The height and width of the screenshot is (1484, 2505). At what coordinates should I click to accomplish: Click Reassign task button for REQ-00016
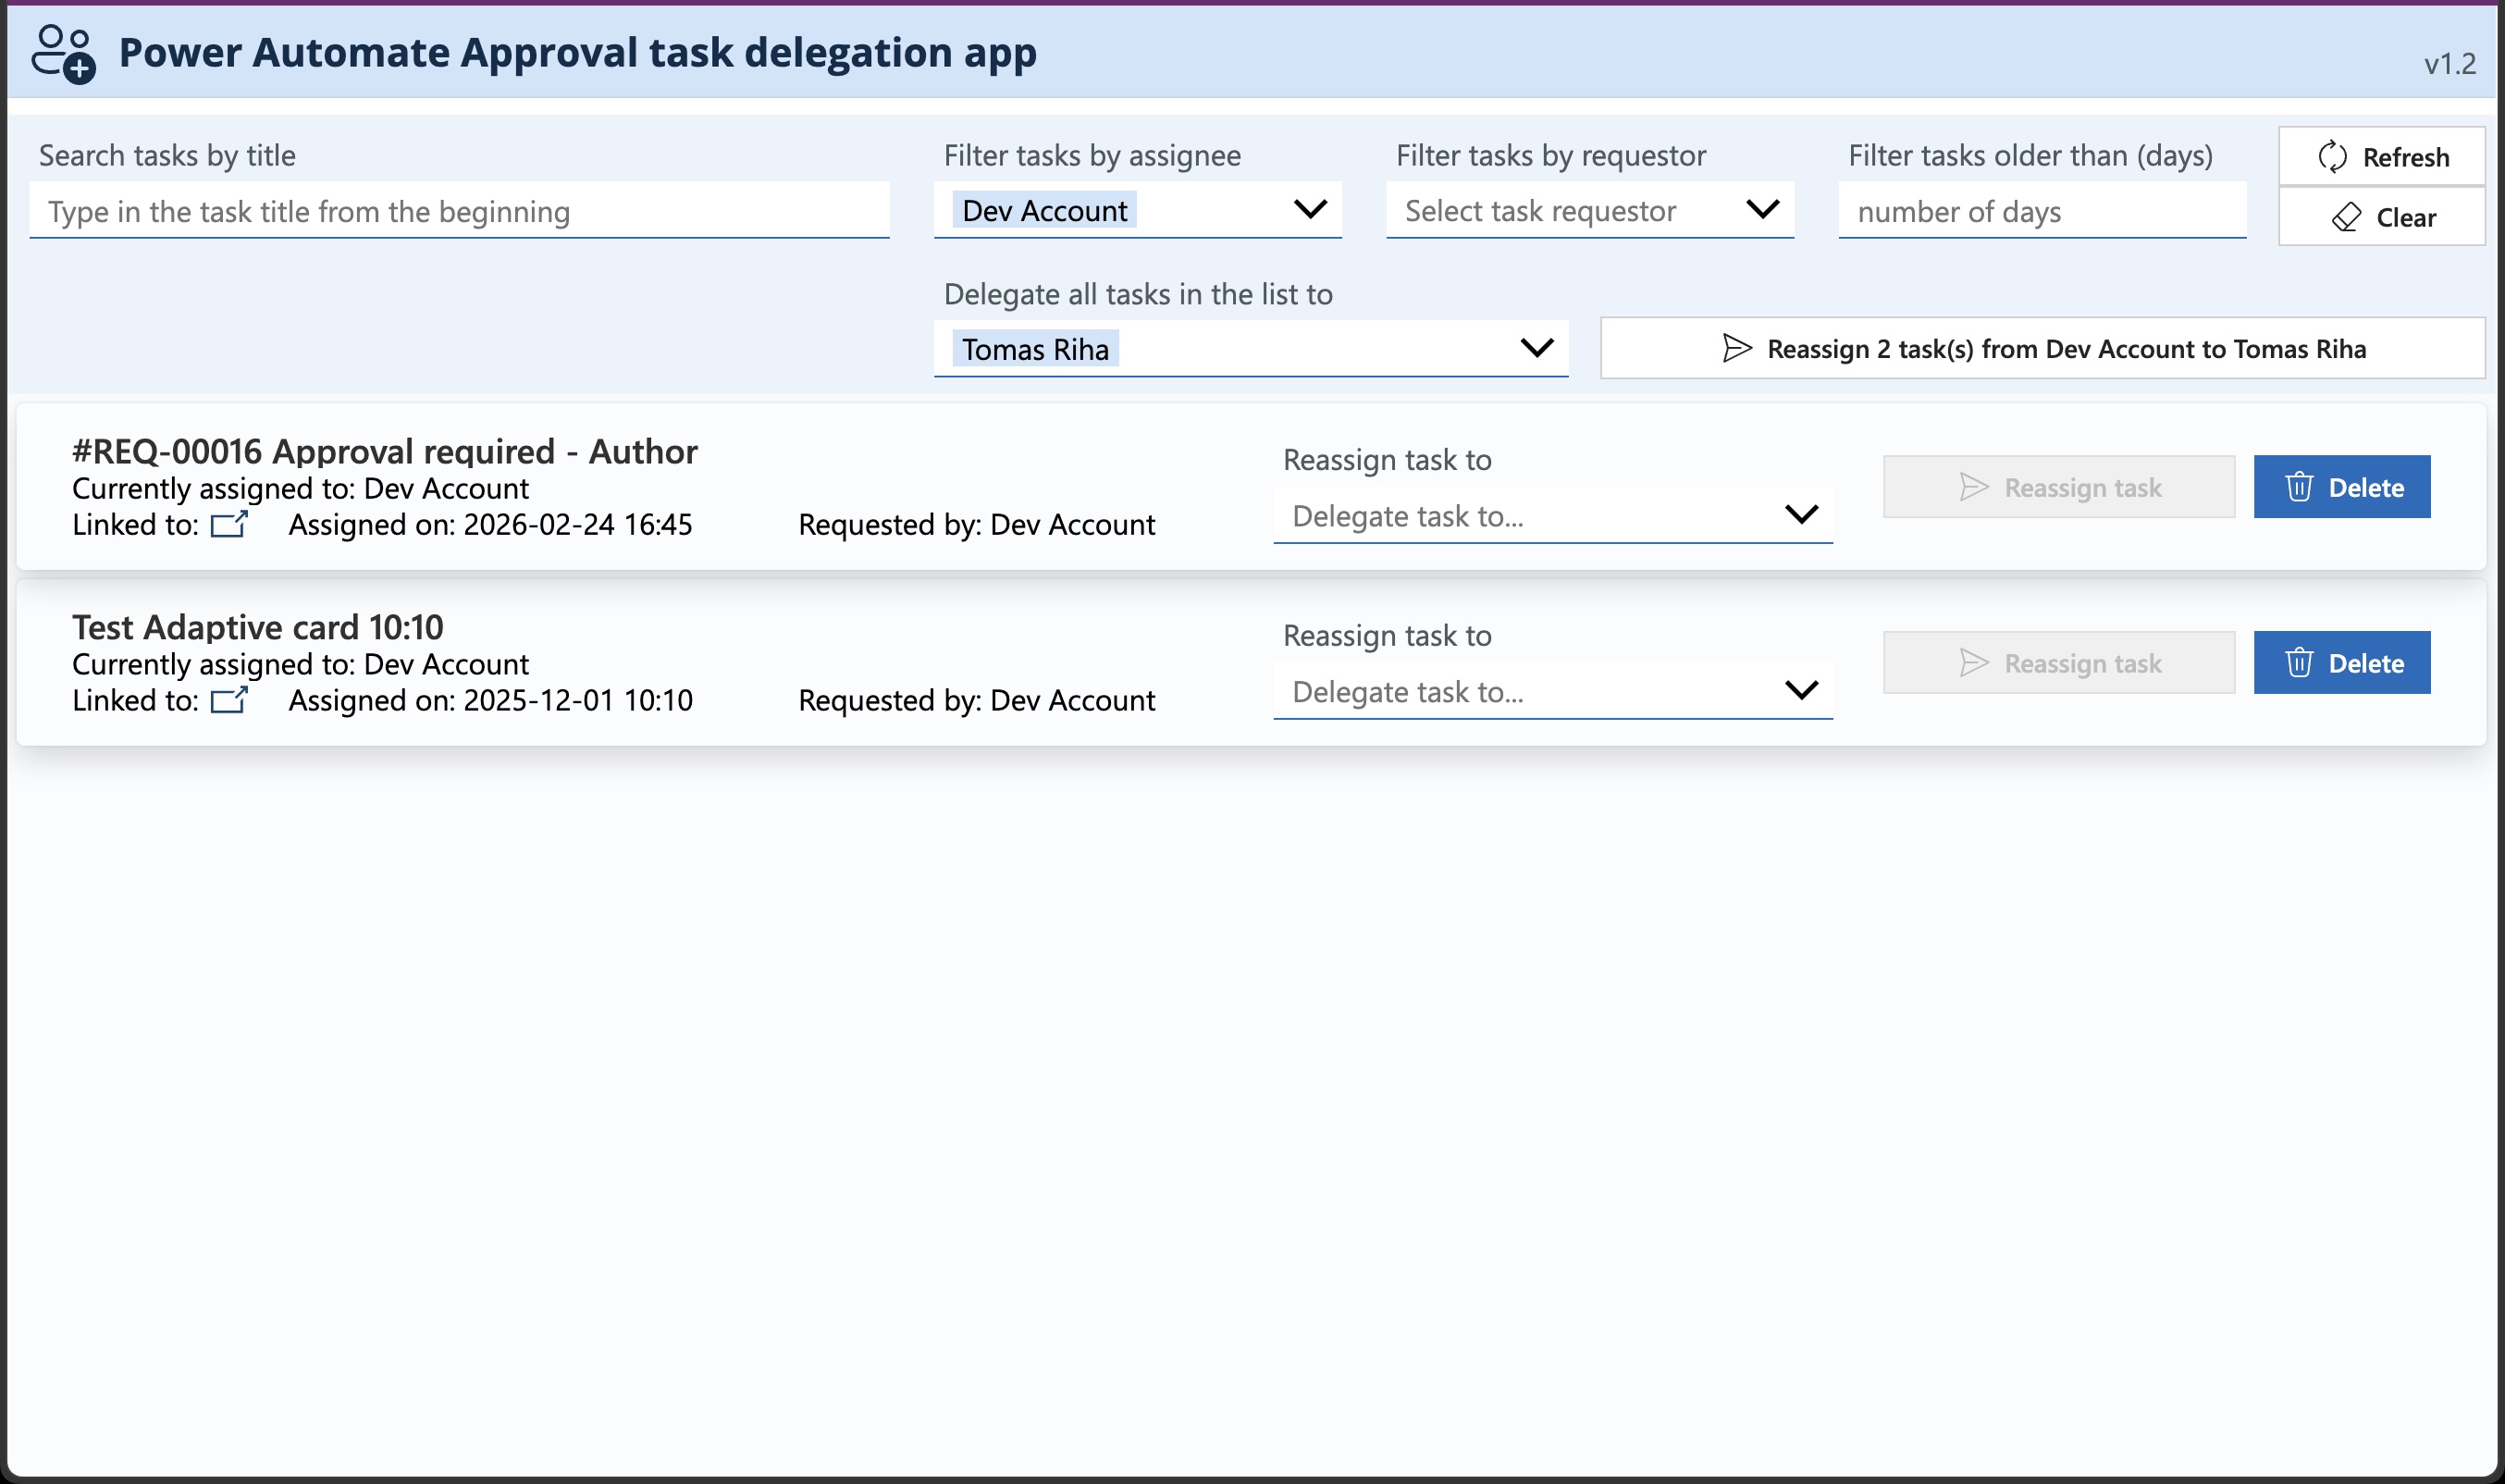[2057, 487]
